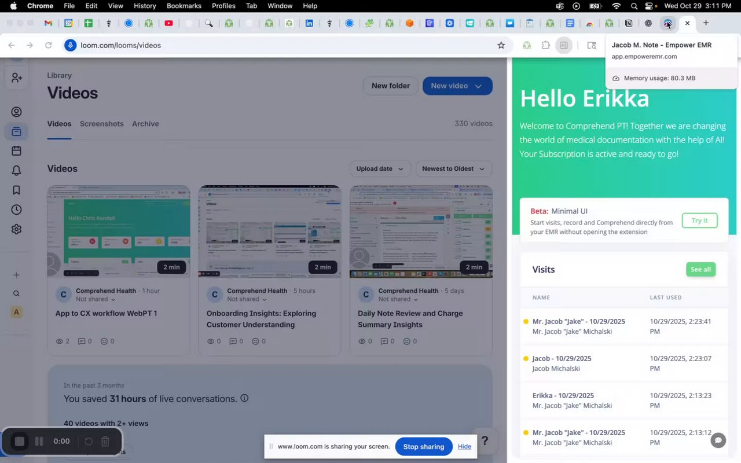Screen dimensions: 741x463
Task: Open the Meetings calendar icon in sidebar
Action: 16,151
